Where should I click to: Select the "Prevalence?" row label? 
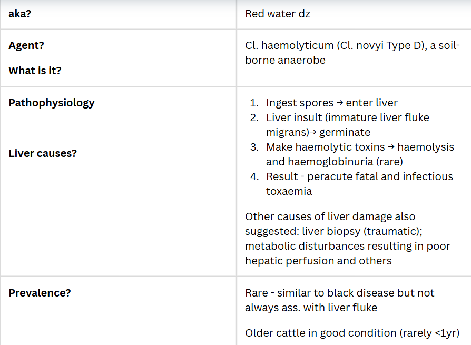coord(40,293)
